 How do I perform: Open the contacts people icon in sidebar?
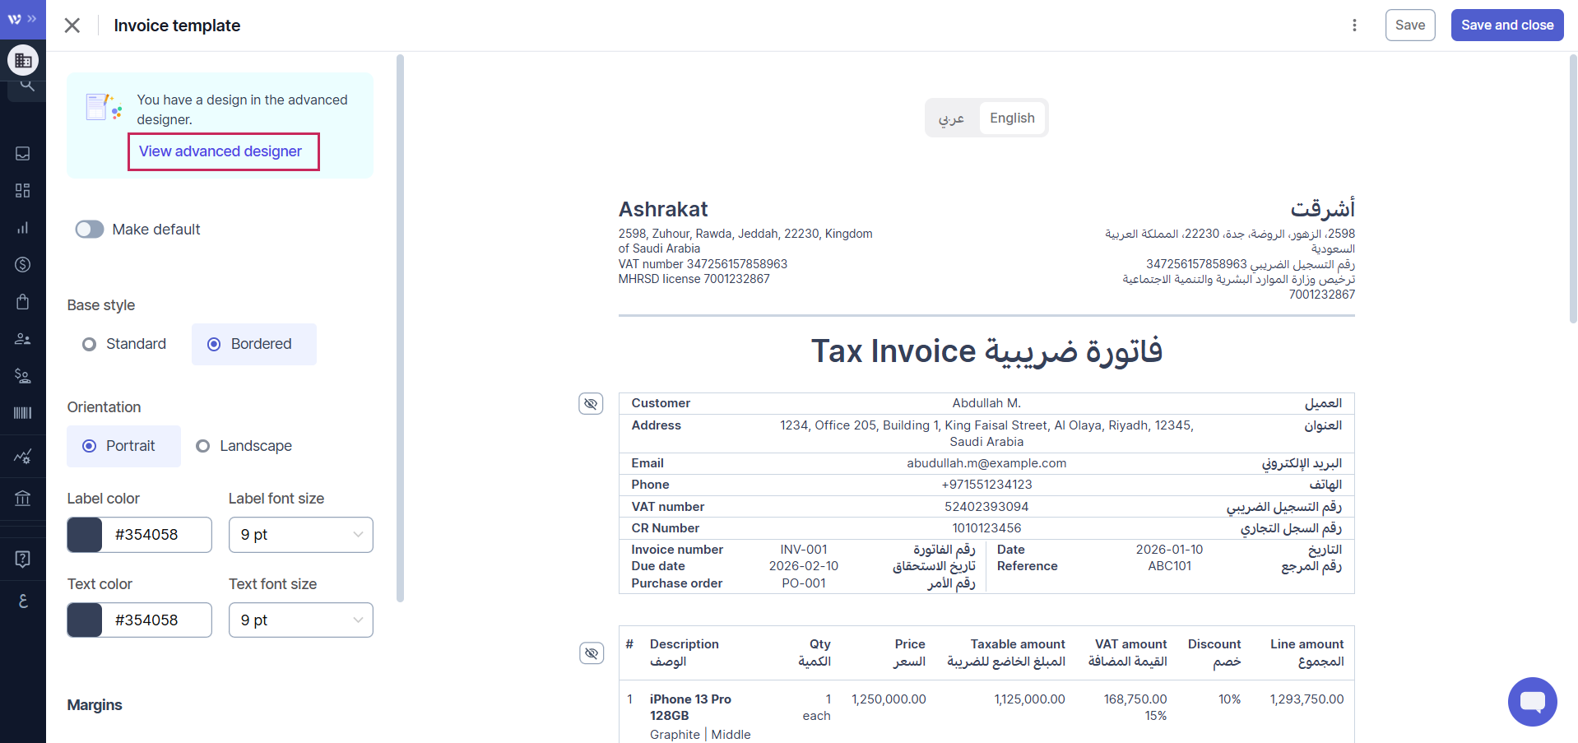[x=23, y=339]
